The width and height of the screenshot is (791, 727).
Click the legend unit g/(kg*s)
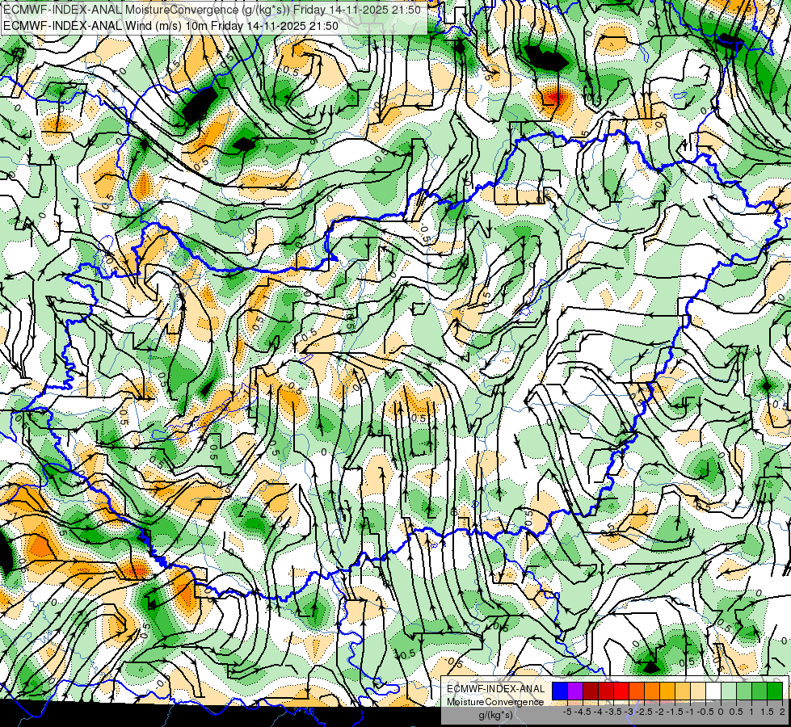coord(495,715)
